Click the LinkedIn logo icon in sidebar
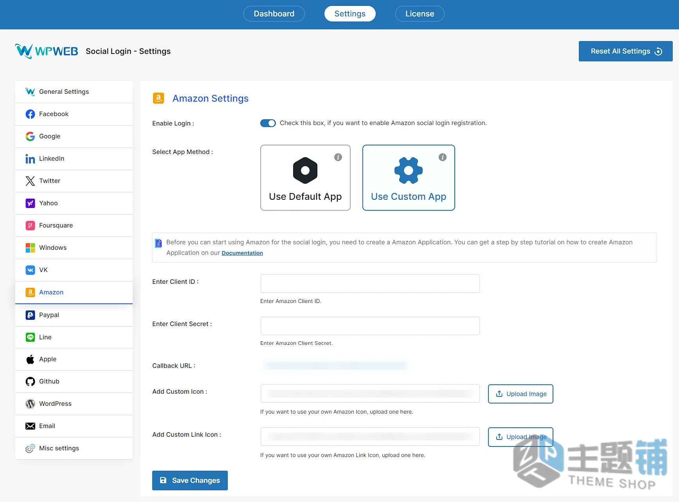Image resolution: width=679 pixels, height=502 pixels. pos(30,158)
